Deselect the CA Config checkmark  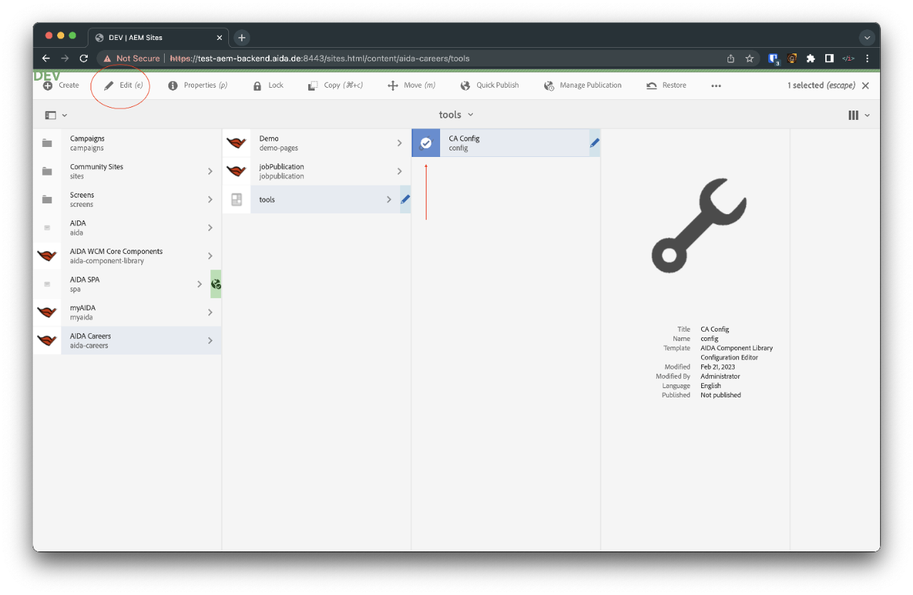[426, 143]
